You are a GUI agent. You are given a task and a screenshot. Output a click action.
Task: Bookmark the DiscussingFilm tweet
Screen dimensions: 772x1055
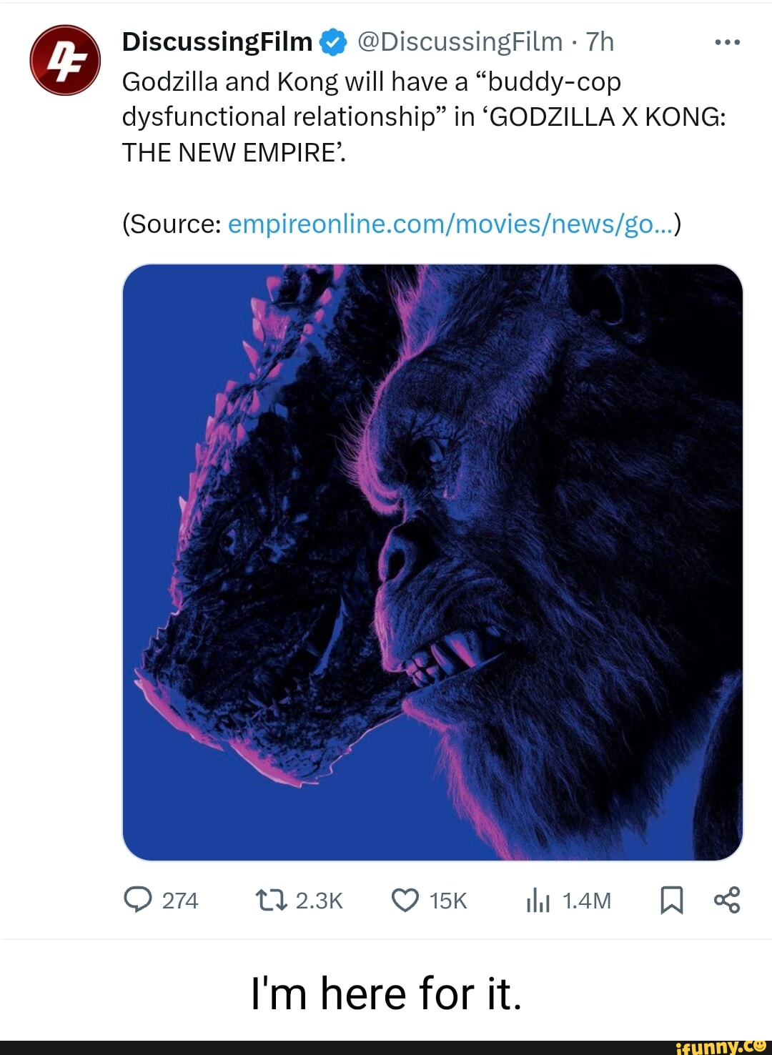click(x=671, y=901)
